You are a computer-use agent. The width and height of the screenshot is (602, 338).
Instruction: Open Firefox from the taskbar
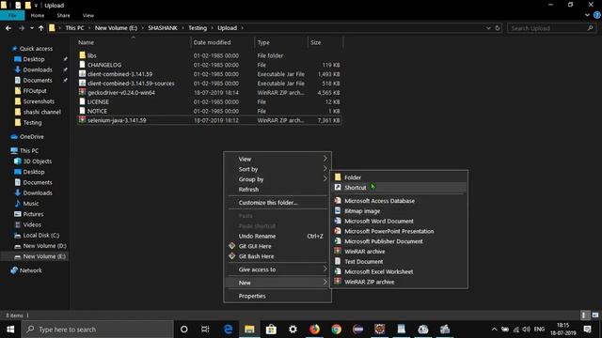click(x=314, y=330)
